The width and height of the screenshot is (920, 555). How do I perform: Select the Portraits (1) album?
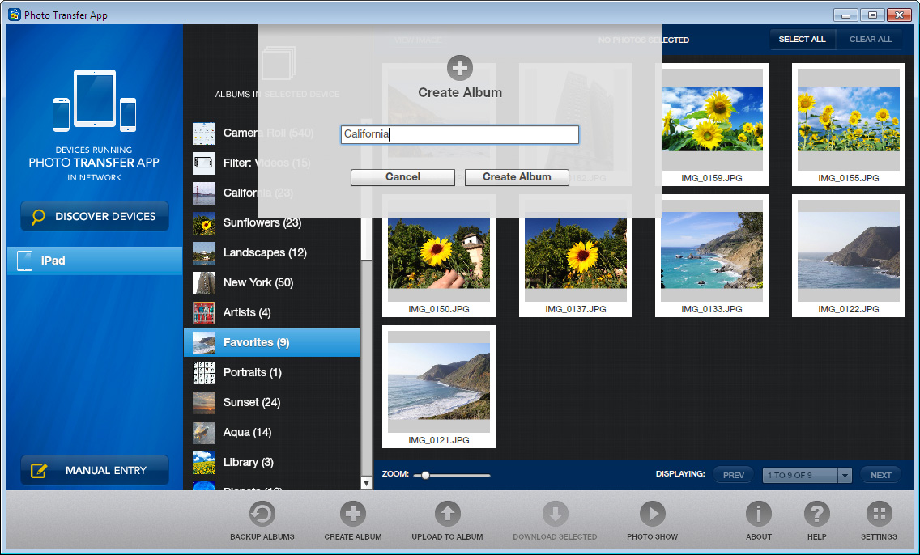[271, 373]
